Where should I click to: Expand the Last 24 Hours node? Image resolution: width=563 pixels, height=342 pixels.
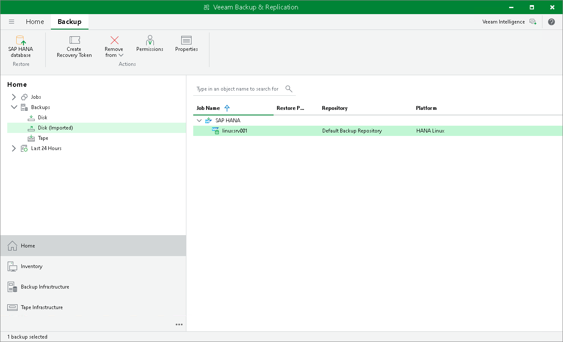(14, 148)
